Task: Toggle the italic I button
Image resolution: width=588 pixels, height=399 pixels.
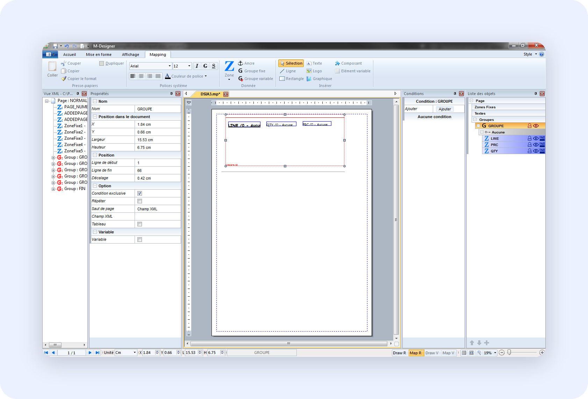Action: pyautogui.click(x=197, y=66)
